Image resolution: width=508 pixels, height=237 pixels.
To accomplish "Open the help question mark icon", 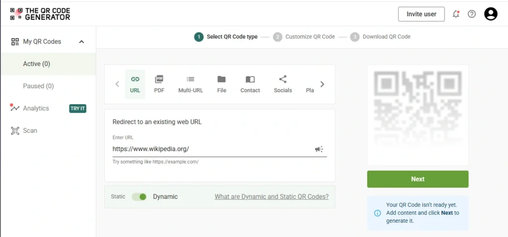I will [x=472, y=14].
